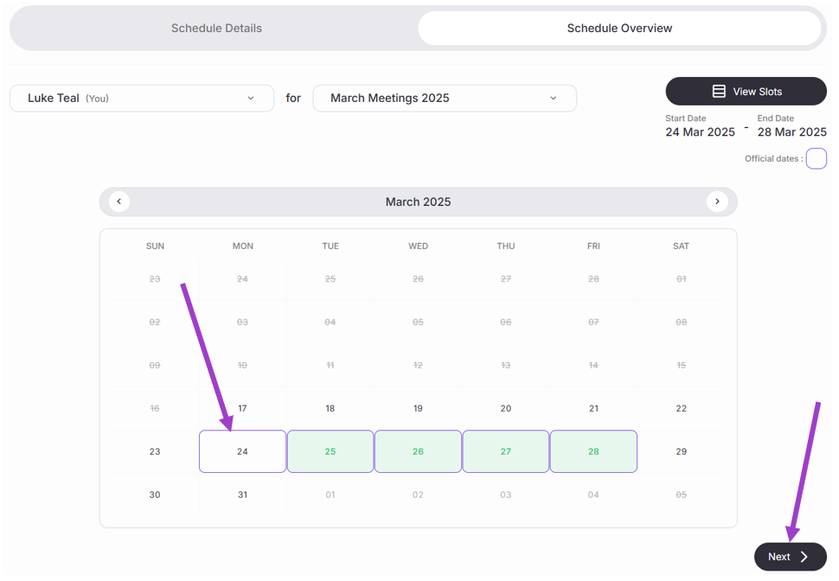The height and width of the screenshot is (581, 839).
Task: Go to next month arrow
Action: point(717,201)
